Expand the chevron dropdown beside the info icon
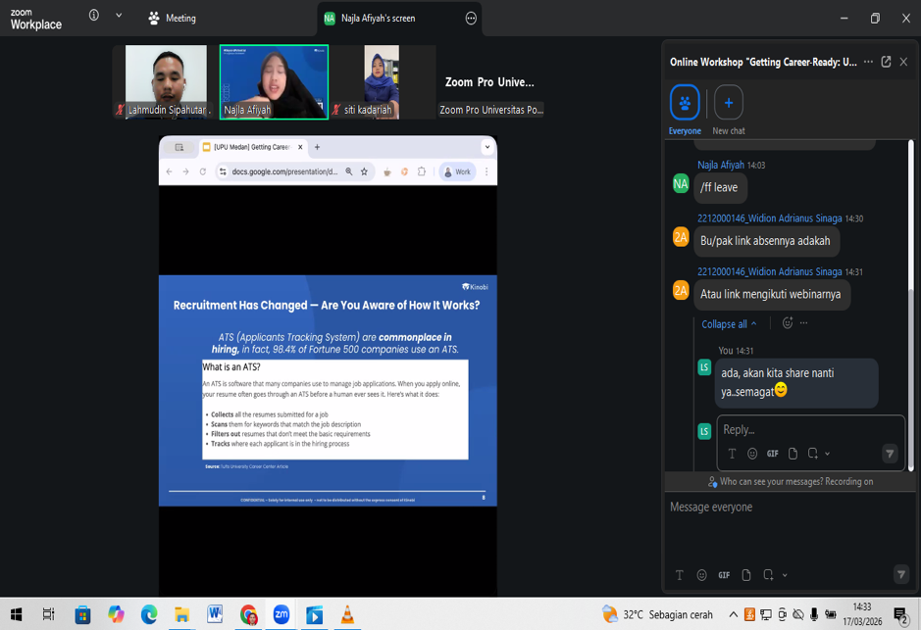921x630 pixels. (x=119, y=16)
